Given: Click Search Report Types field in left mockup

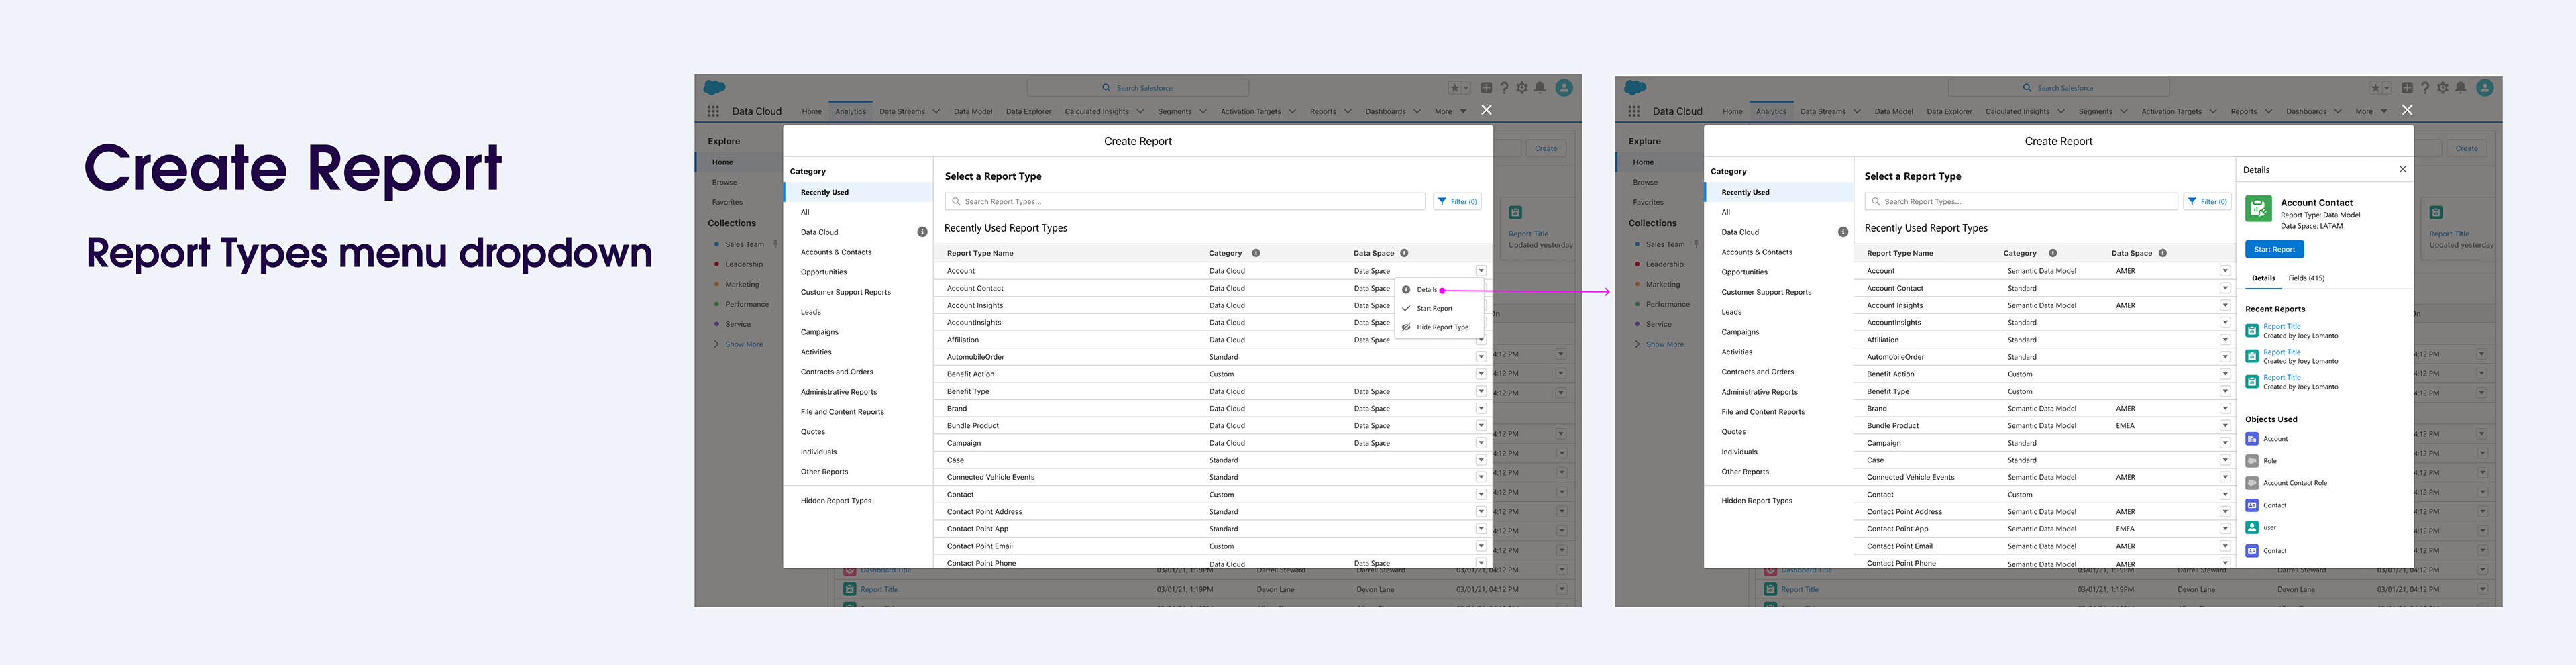Looking at the screenshot, I should pyautogui.click(x=1185, y=202).
